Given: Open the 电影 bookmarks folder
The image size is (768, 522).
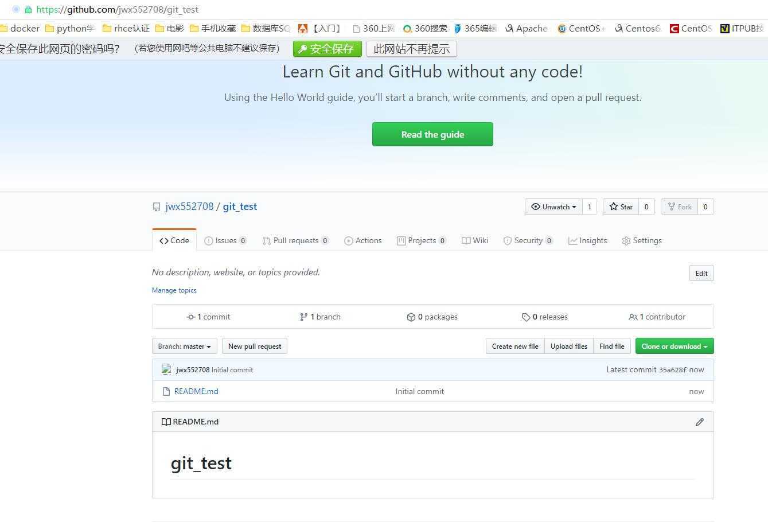Looking at the screenshot, I should 170,28.
